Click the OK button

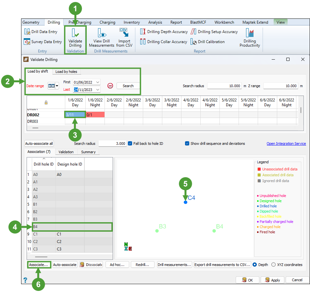point(247,280)
